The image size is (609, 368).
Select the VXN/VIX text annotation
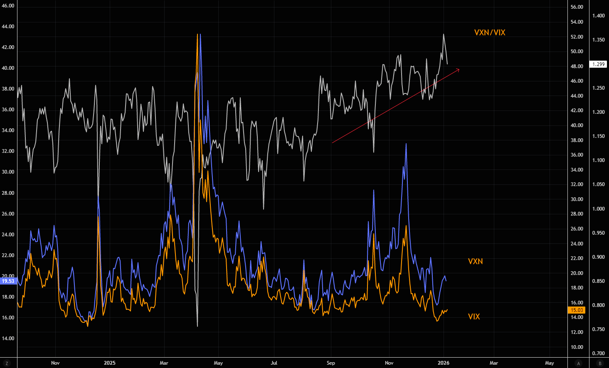click(490, 33)
